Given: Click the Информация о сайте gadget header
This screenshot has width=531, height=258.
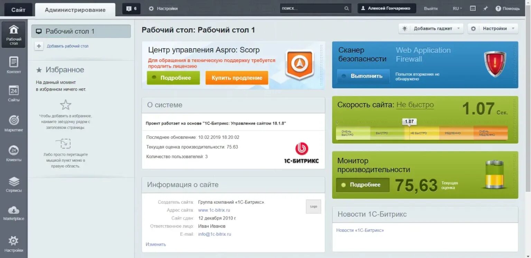Looking at the screenshot, I should click(233, 185).
